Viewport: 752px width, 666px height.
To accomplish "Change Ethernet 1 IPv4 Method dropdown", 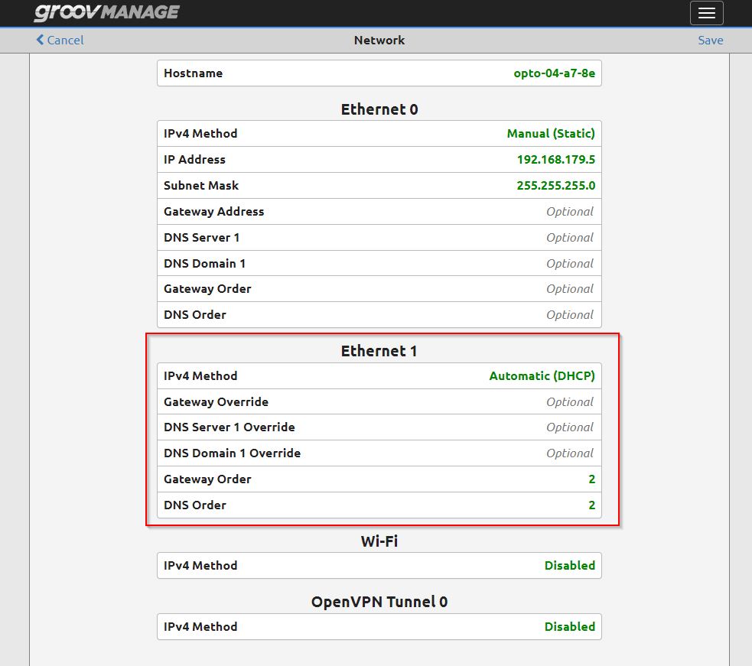I will pos(379,376).
